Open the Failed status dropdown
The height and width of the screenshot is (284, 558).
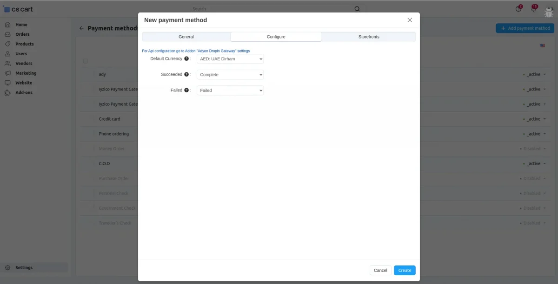coord(230,90)
